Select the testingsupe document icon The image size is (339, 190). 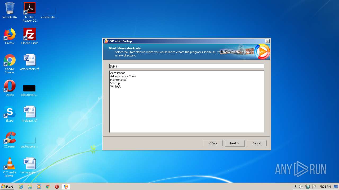(x=29, y=166)
